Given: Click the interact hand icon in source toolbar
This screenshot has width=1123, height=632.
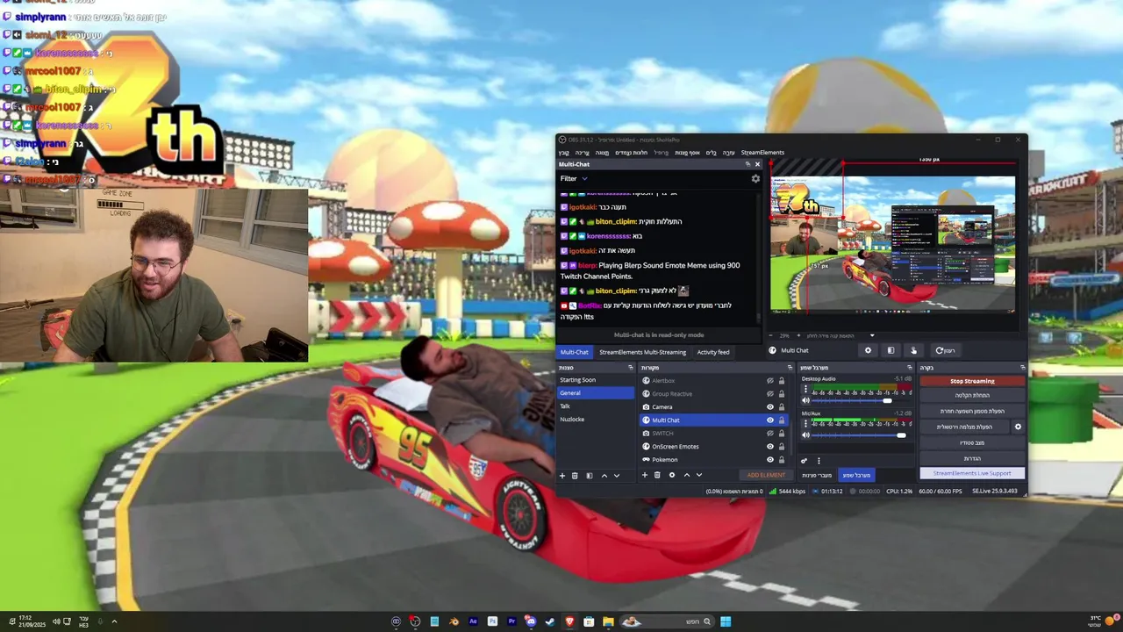Looking at the screenshot, I should (913, 350).
